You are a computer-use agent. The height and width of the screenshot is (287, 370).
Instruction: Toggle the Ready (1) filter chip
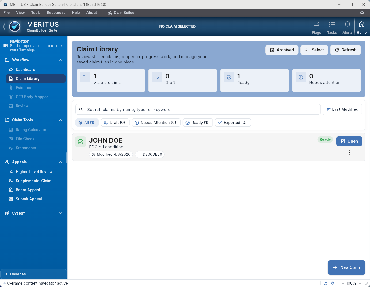(x=198, y=122)
